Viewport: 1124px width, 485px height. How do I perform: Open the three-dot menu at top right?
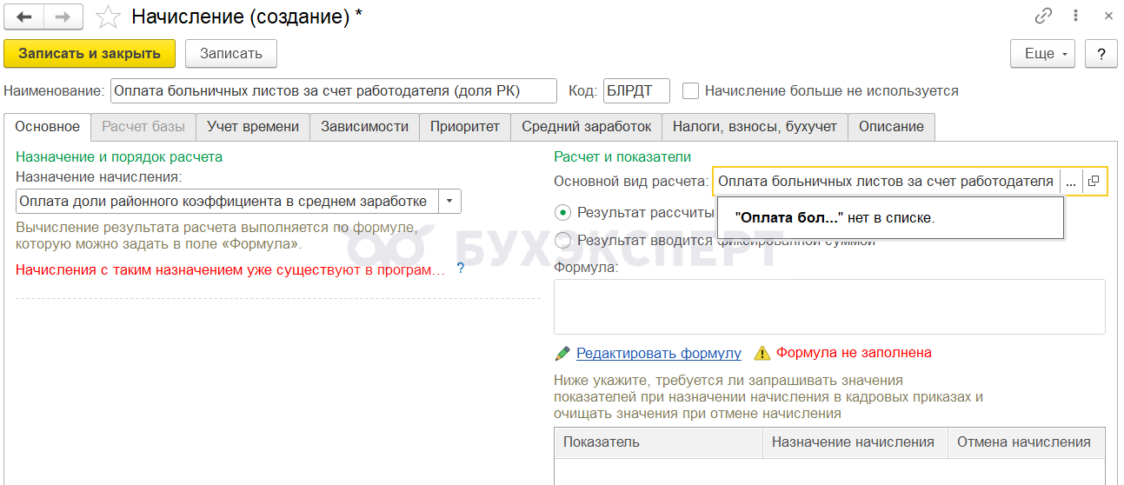(1076, 17)
